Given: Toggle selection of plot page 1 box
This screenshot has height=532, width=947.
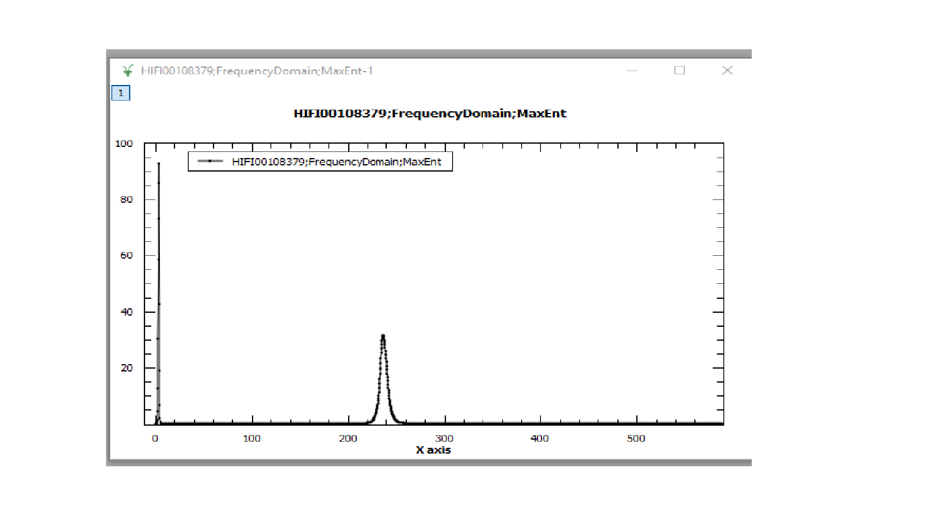Looking at the screenshot, I should (122, 93).
